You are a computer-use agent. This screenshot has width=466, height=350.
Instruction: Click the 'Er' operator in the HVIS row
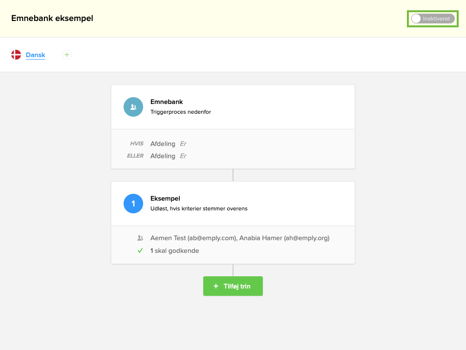pos(183,144)
